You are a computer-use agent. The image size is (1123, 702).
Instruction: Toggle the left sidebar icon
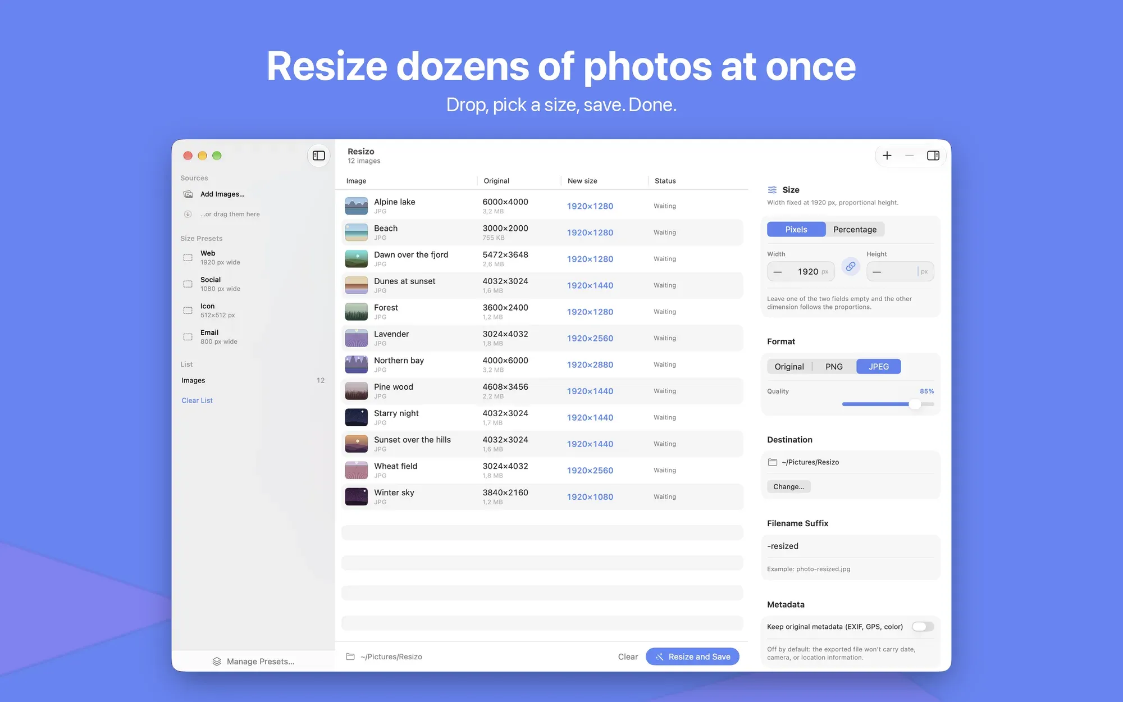pyautogui.click(x=318, y=156)
